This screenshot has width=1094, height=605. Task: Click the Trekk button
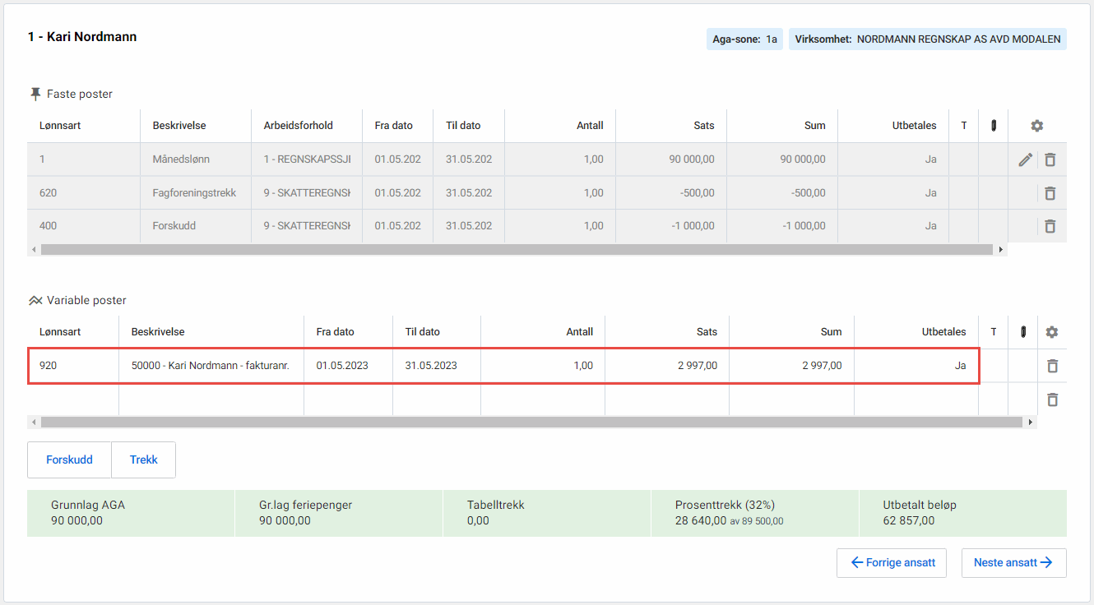click(x=144, y=460)
